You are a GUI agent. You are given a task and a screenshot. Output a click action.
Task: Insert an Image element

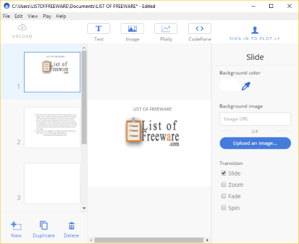click(132, 29)
